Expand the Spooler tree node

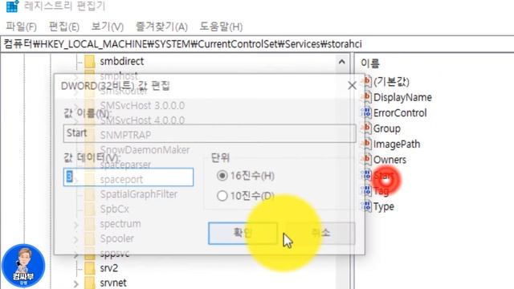[x=76, y=239]
